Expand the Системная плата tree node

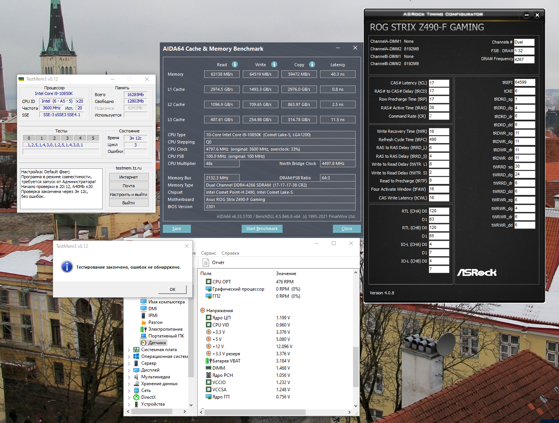tap(129, 350)
